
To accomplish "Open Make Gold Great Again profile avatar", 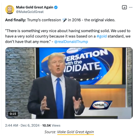I will pos(10,10).
